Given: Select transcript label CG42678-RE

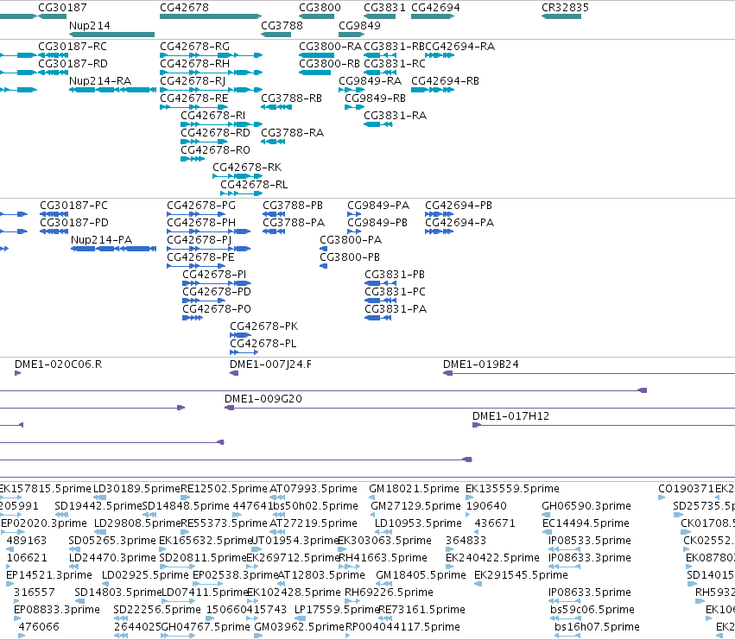Looking at the screenshot, I should coord(194,98).
